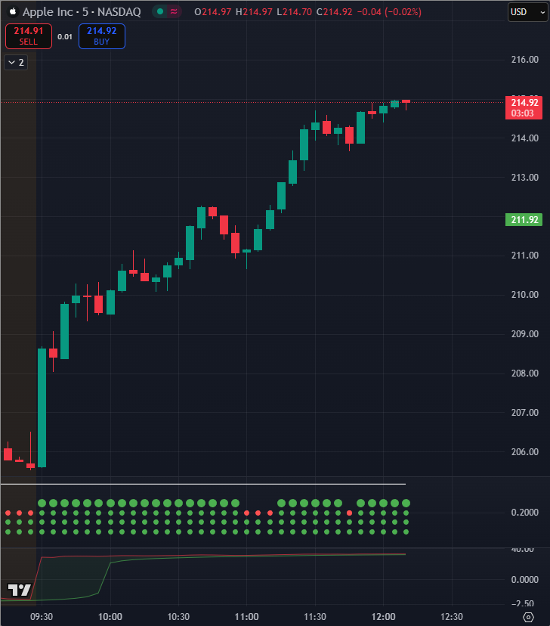Screen dimensions: 550x626
Task: Click the H214.97 high value in header
Action: (254, 12)
